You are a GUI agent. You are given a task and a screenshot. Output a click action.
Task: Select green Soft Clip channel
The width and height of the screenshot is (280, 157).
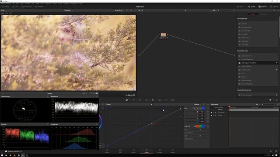tap(200, 126)
